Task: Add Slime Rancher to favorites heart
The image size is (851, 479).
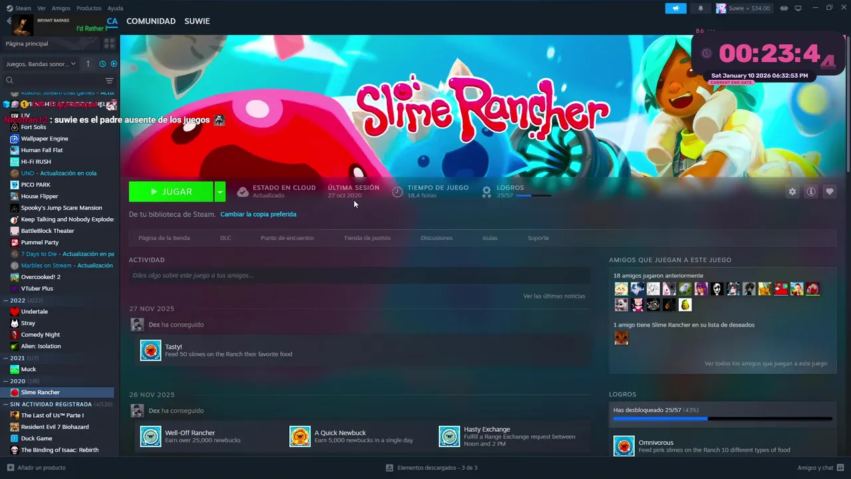Action: (x=830, y=192)
